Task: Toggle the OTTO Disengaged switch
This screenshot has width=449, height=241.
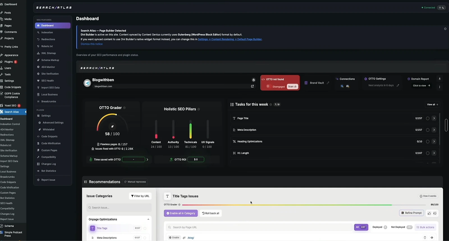Action: [269, 86]
